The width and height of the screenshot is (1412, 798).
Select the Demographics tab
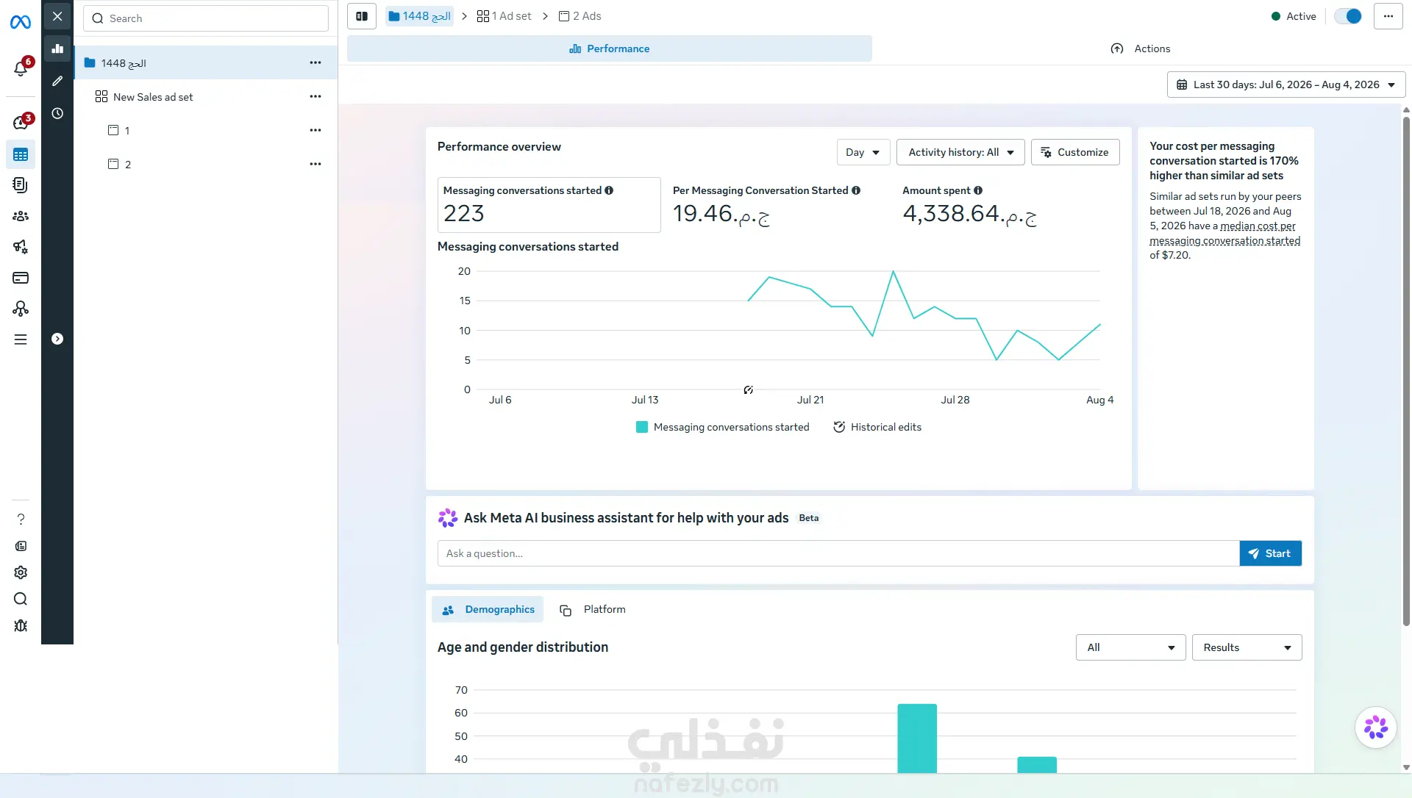click(x=488, y=609)
